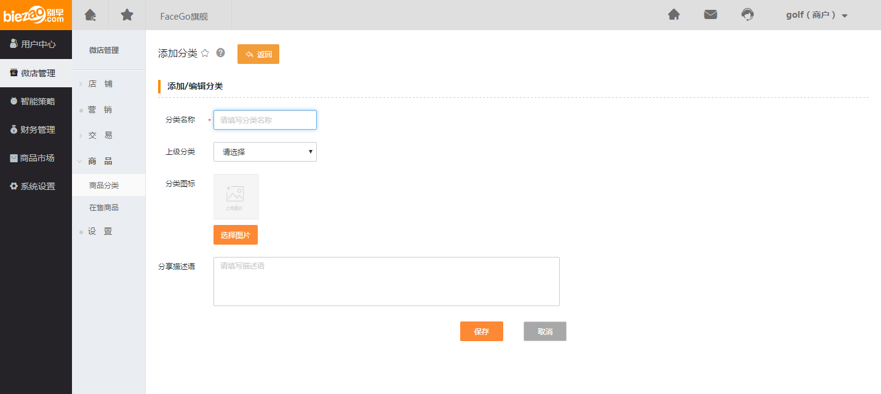
Task: Expand the 交易 sidebar section
Action: pos(100,135)
